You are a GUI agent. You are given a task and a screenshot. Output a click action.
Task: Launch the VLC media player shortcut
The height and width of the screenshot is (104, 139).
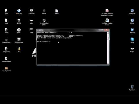pyautogui.click(x=19, y=50)
